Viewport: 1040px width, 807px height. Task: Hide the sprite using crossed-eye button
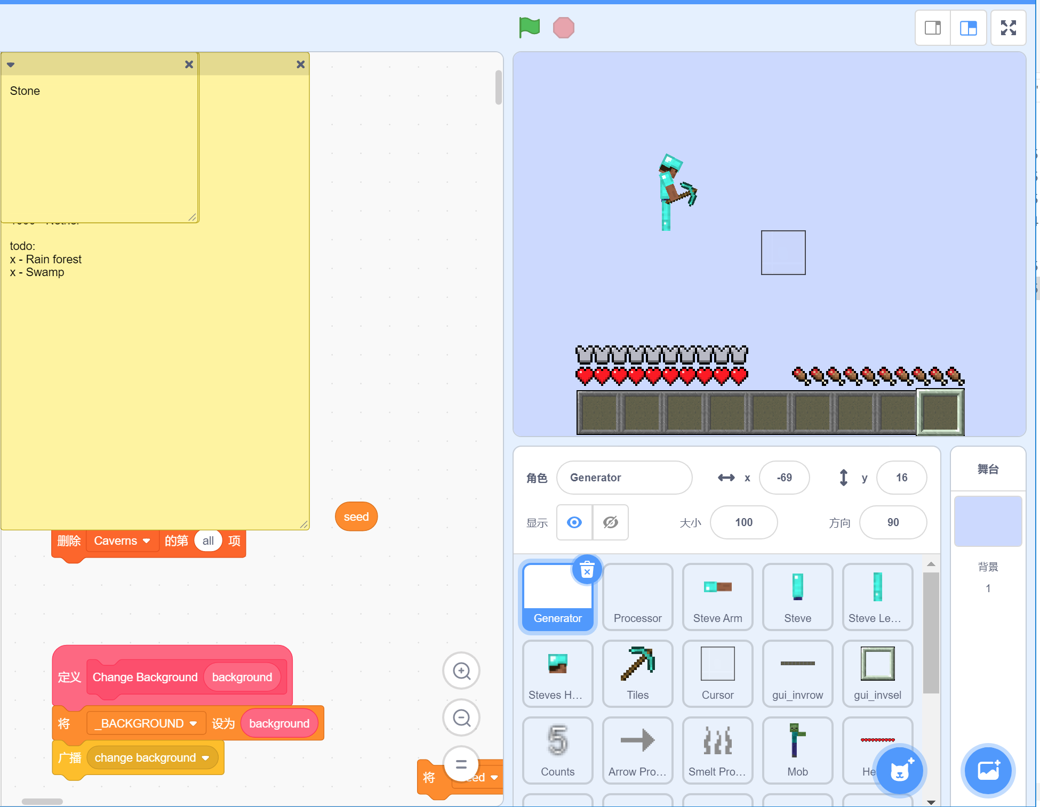[611, 522]
